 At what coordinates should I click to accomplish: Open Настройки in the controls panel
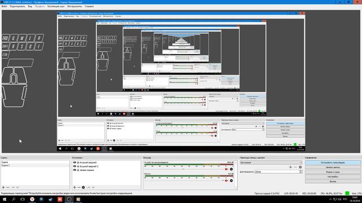333,176
